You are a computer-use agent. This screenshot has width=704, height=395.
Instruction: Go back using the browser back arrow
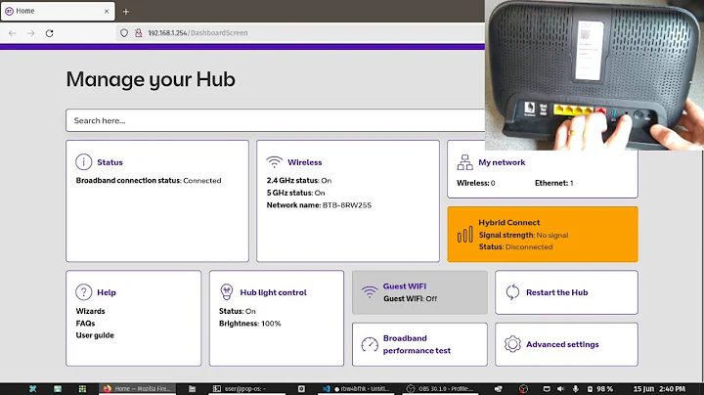12,33
